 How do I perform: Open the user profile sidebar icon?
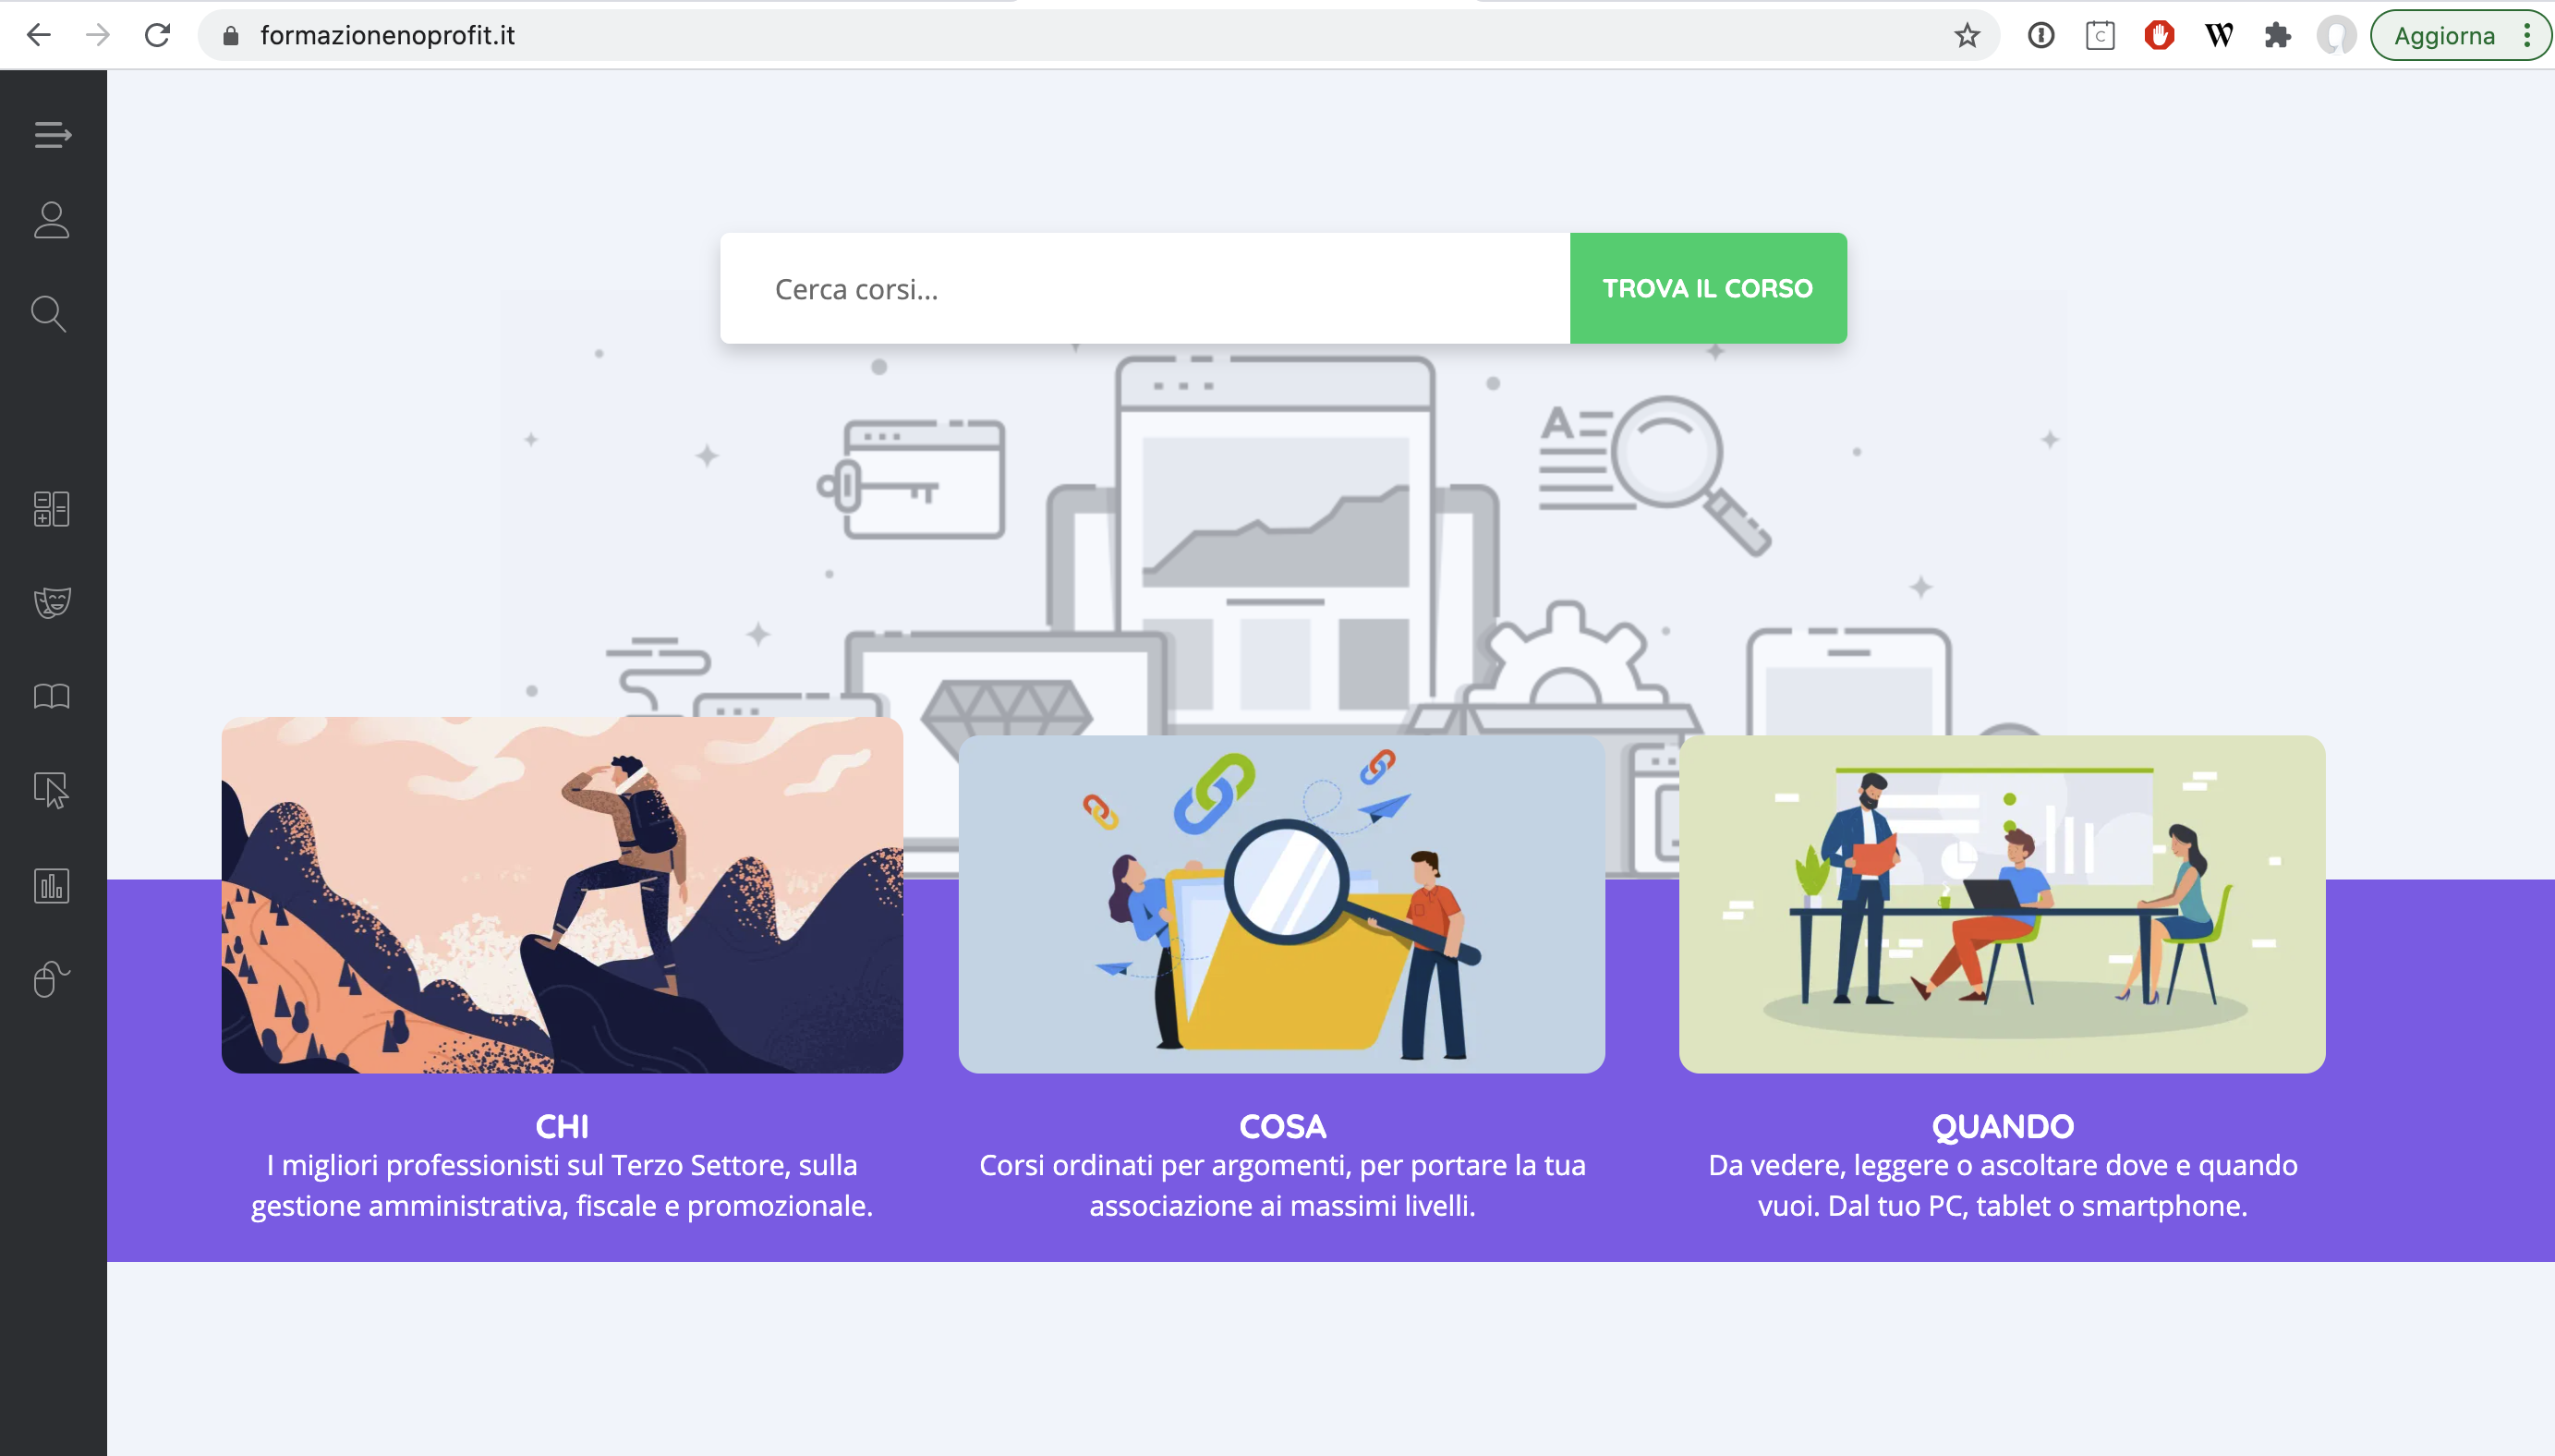click(52, 221)
